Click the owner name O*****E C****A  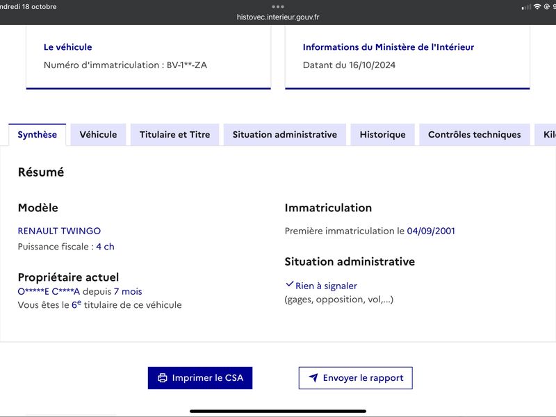(49, 291)
